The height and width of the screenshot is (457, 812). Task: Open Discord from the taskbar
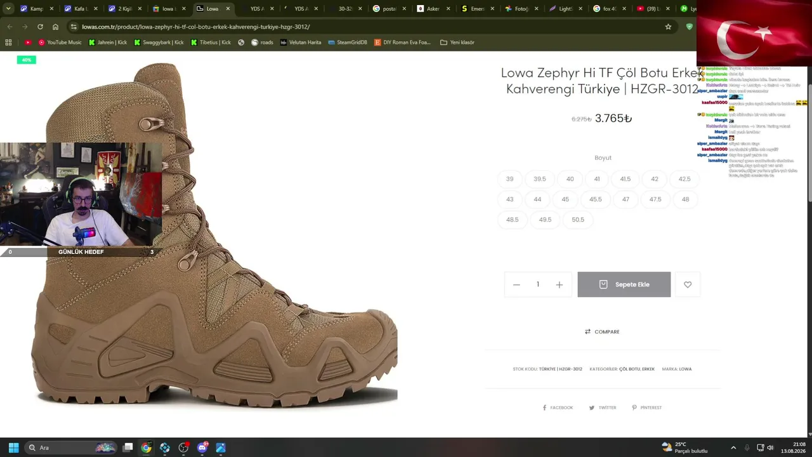(202, 447)
